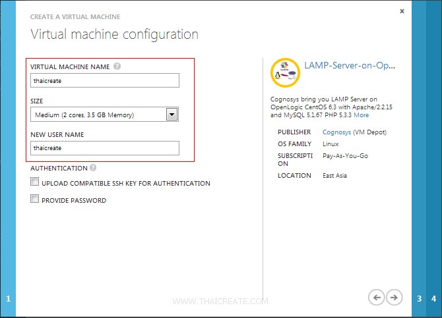Tick the Provide Password checkbox
Image resolution: width=442 pixels, height=318 pixels.
(x=35, y=199)
